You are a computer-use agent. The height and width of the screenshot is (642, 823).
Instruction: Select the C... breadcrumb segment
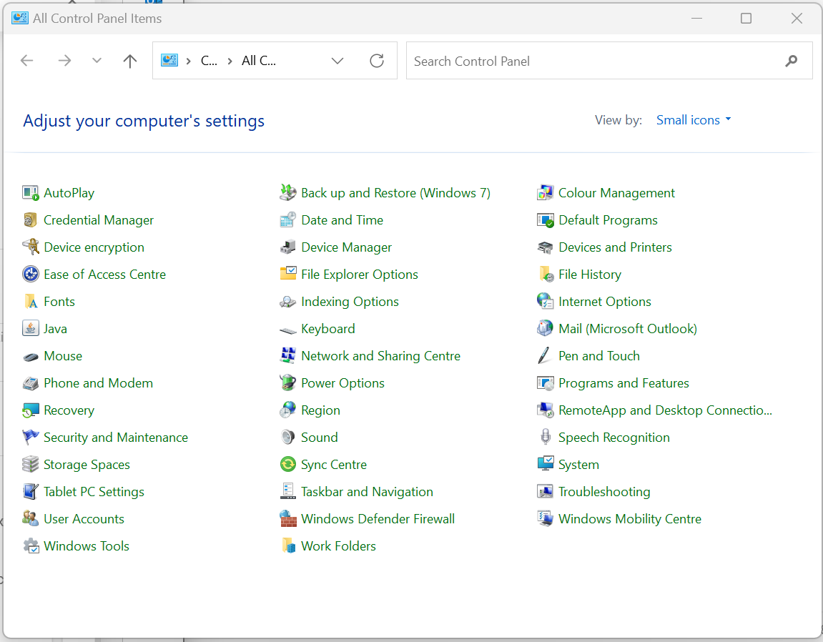tap(209, 61)
